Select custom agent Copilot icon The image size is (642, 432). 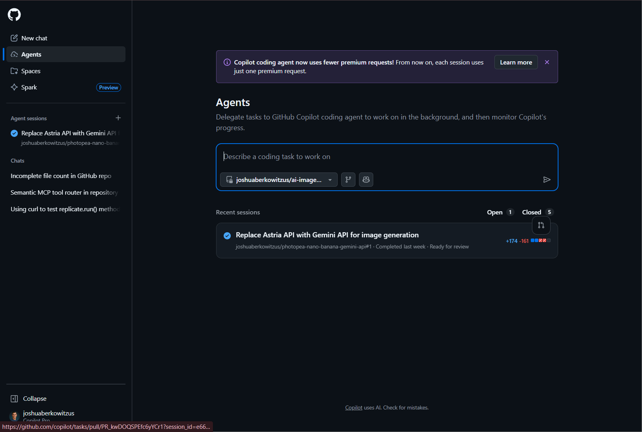[x=366, y=180]
